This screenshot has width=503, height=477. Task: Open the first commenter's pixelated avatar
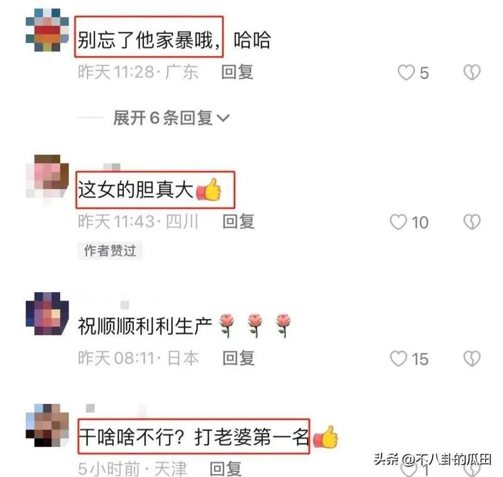click(x=47, y=30)
